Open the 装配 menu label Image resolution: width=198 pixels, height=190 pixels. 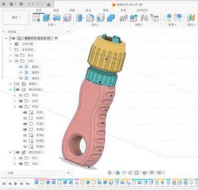[139, 25]
